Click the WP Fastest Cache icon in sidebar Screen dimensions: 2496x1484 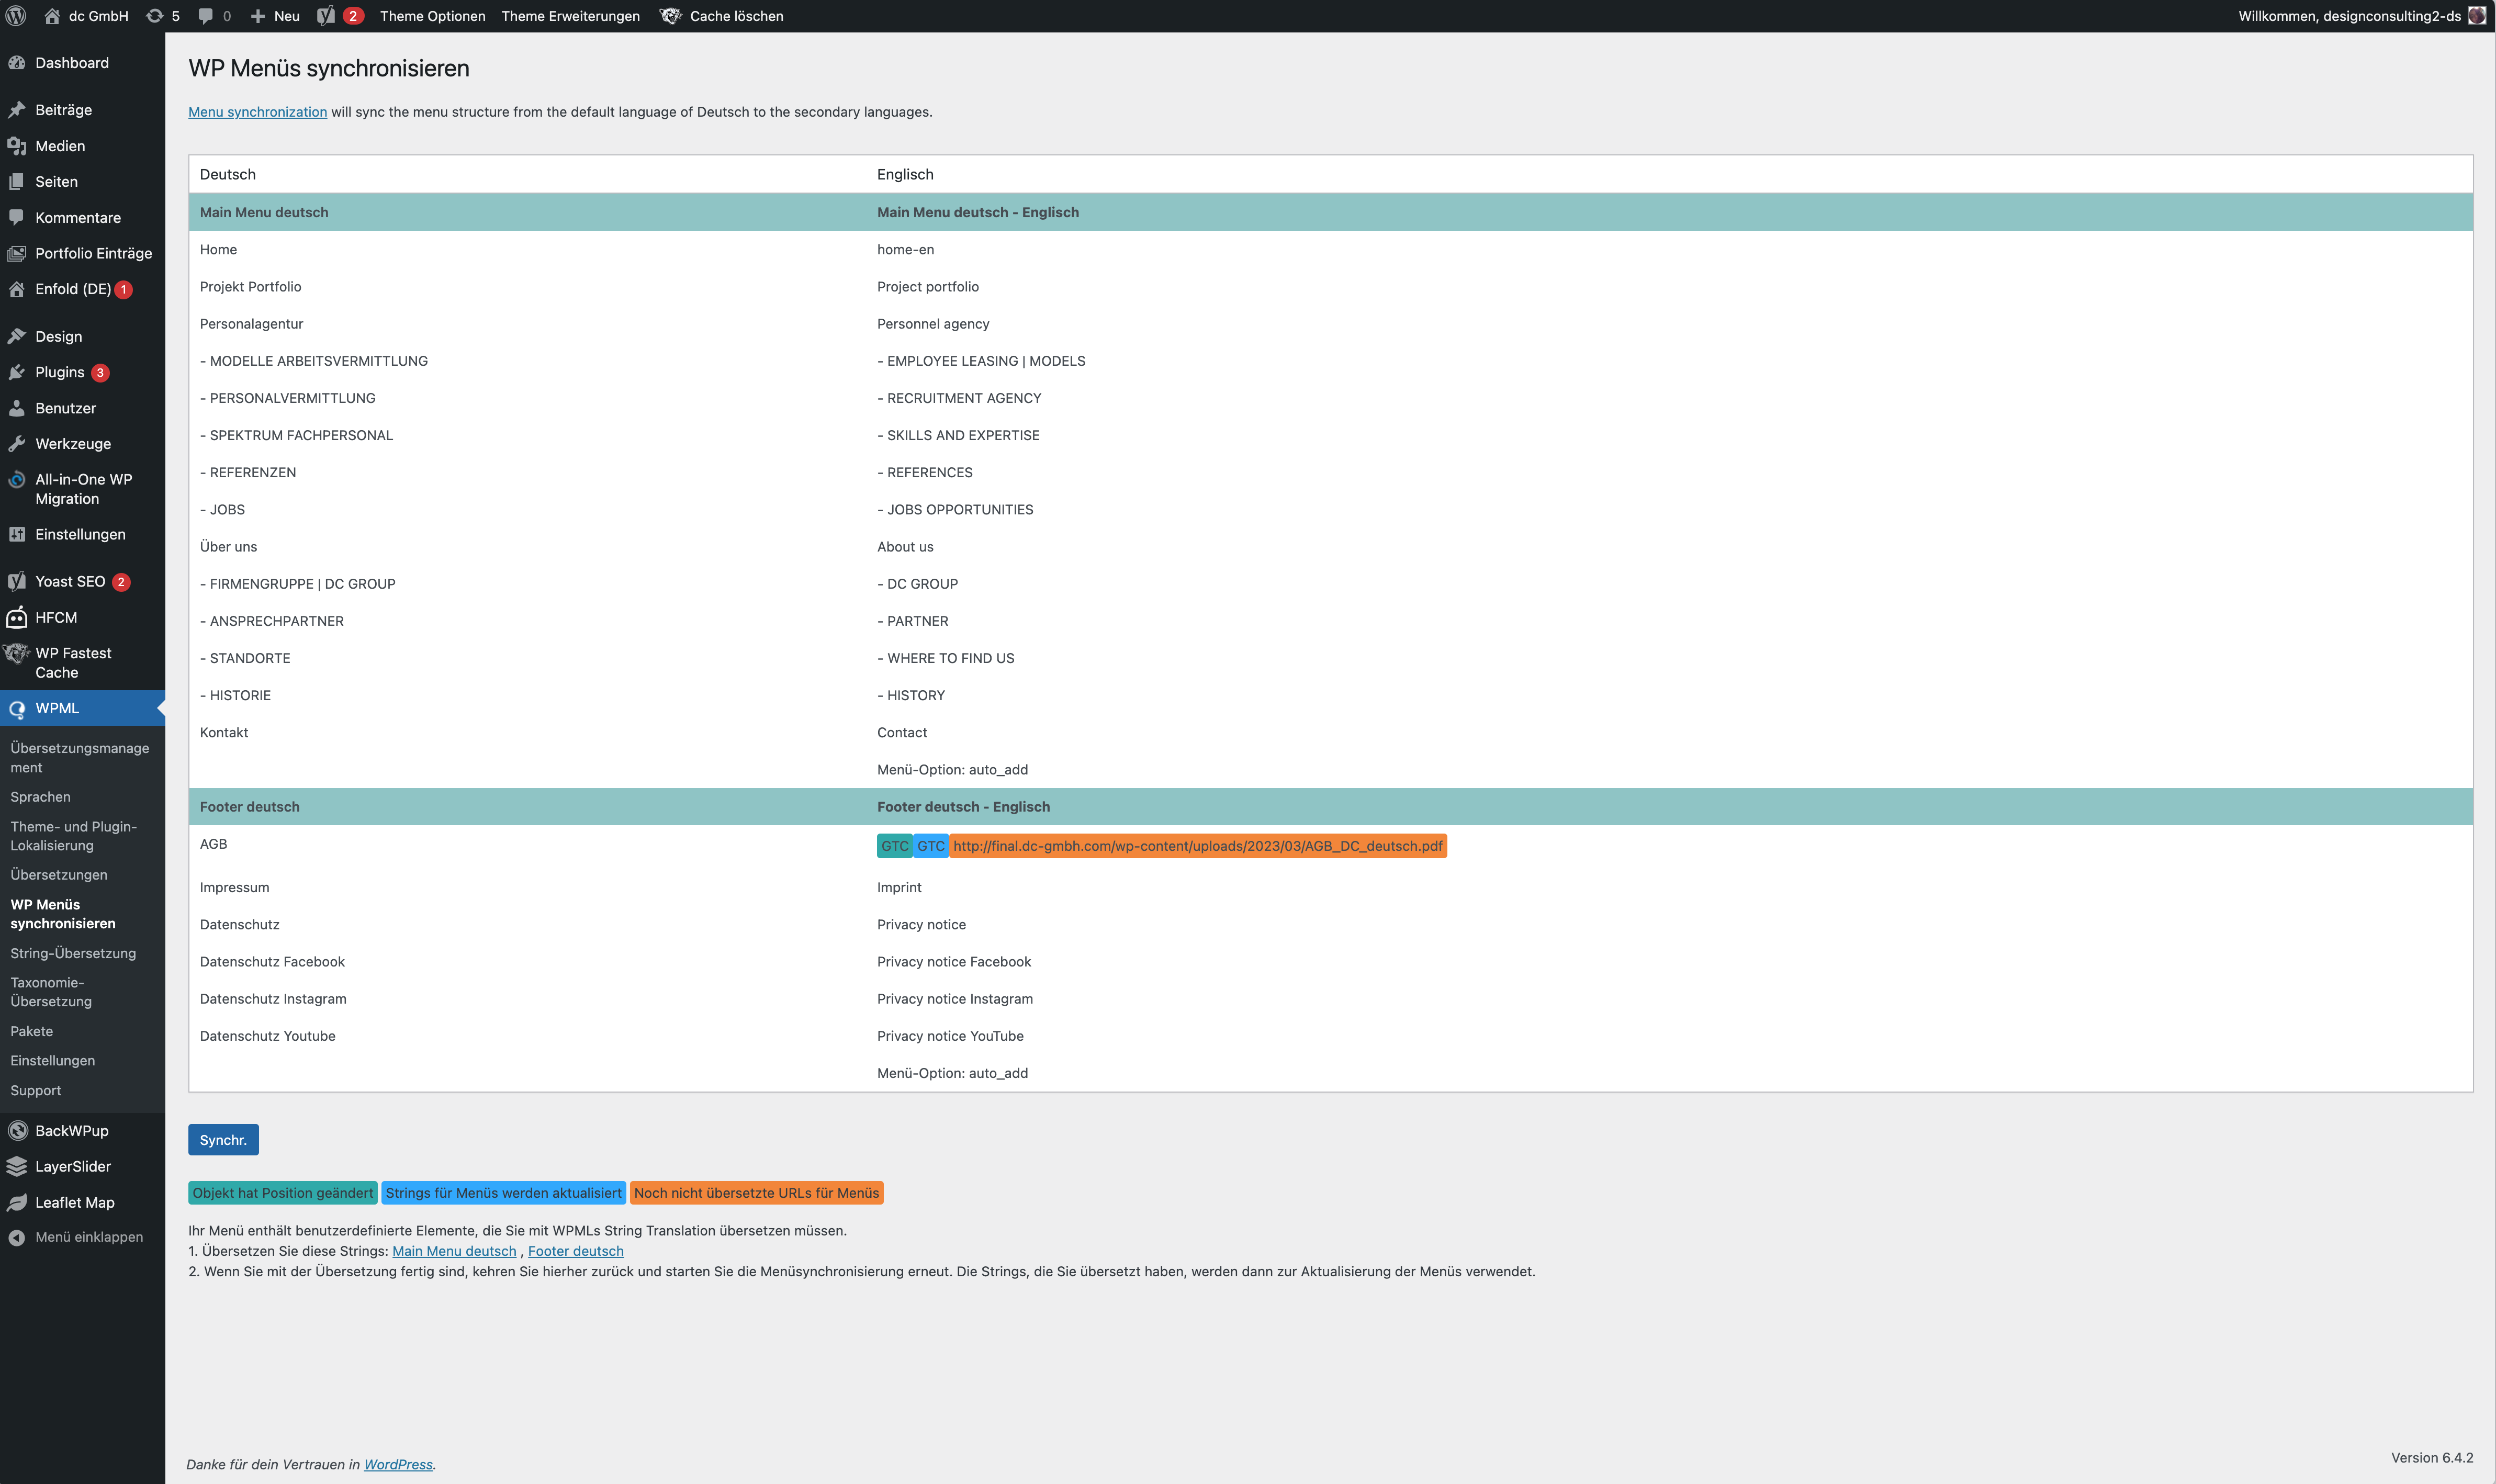pyautogui.click(x=17, y=654)
